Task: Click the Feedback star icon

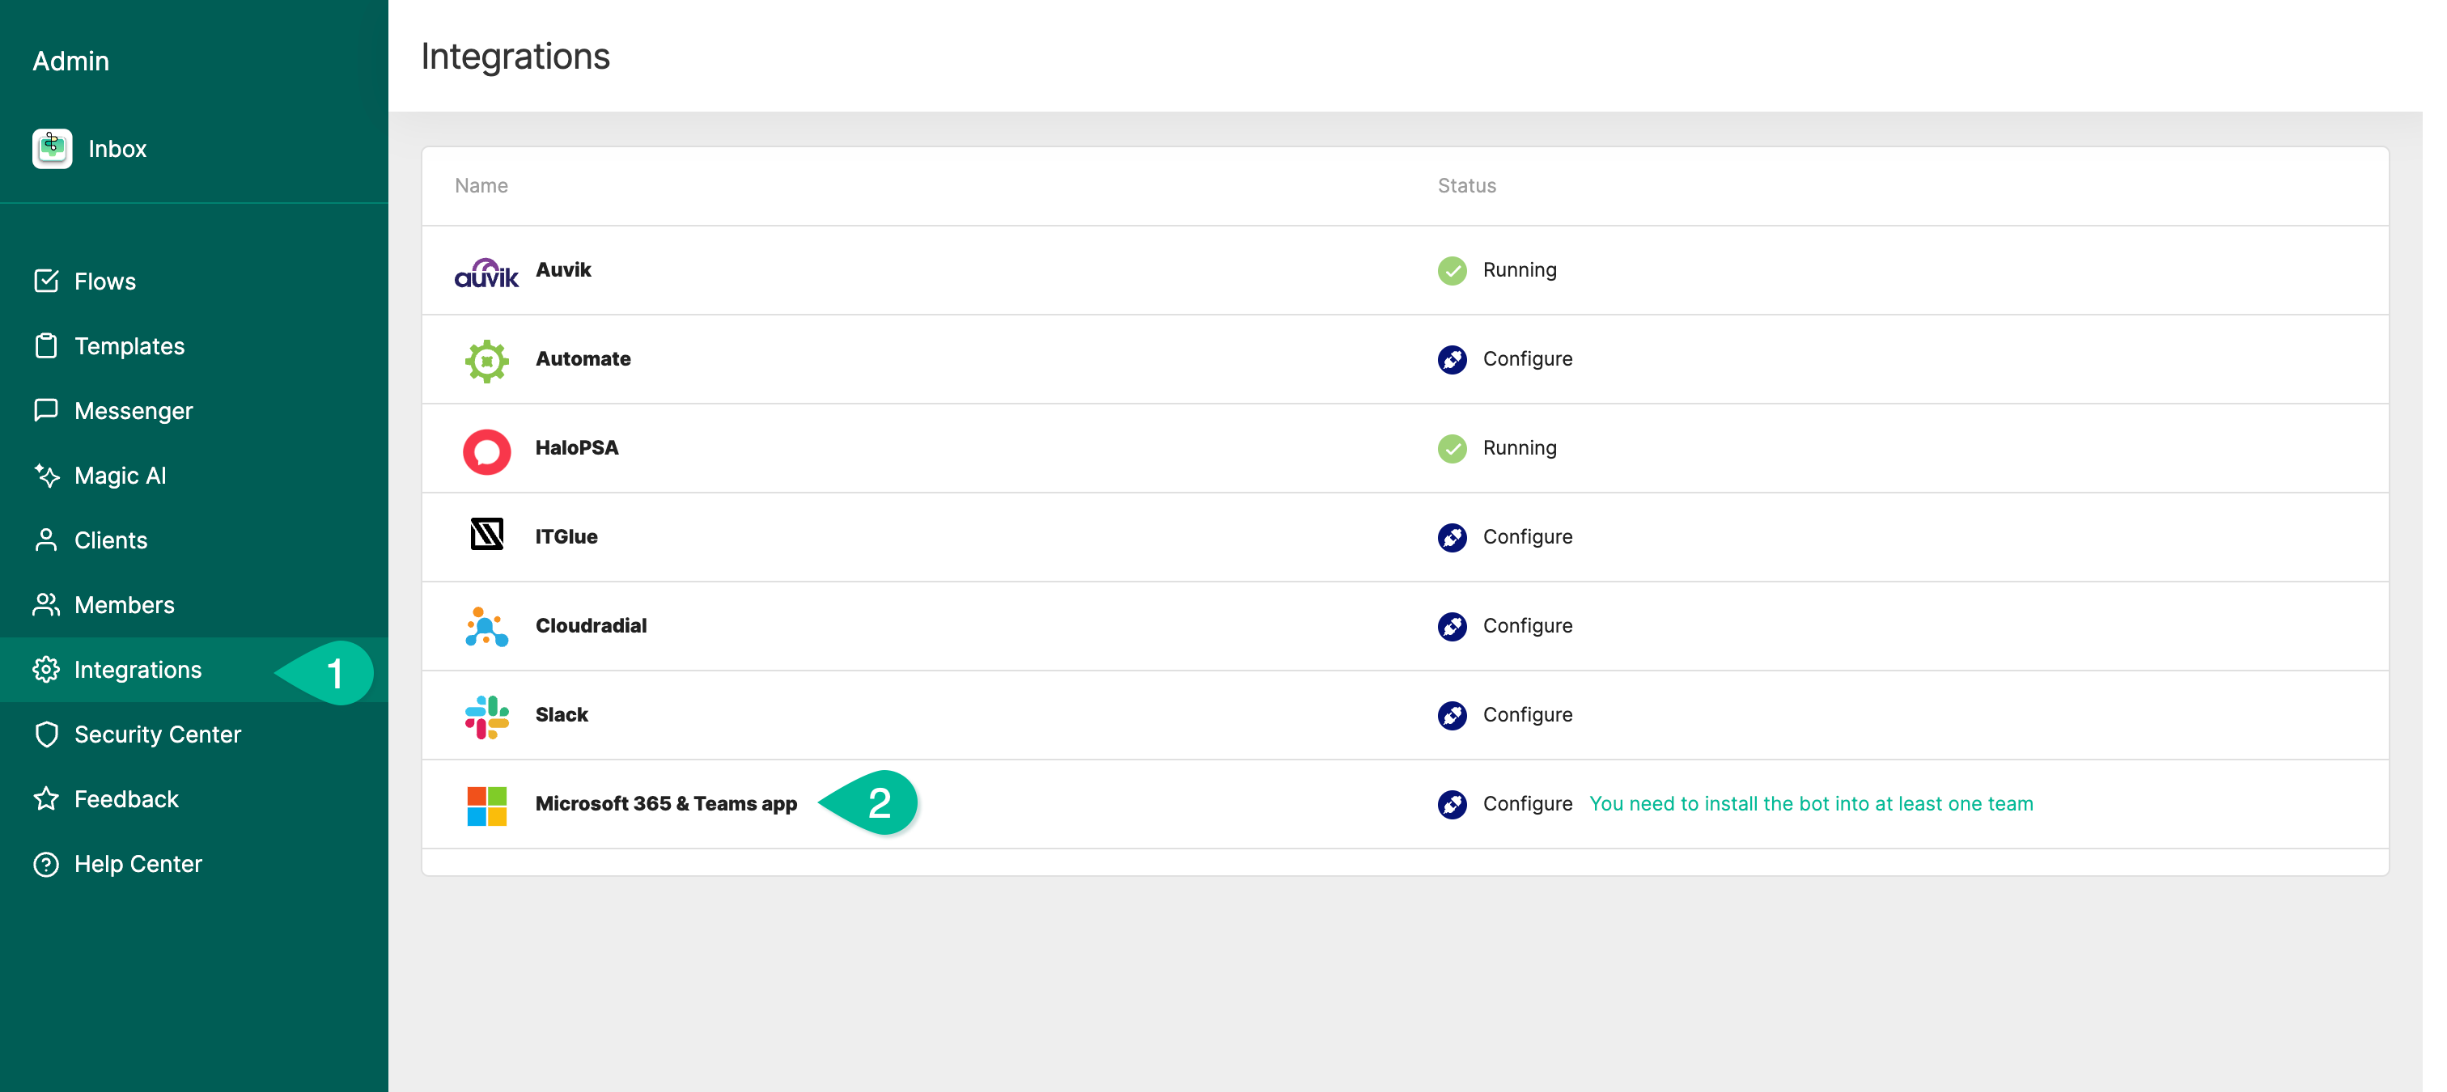Action: pos(45,798)
